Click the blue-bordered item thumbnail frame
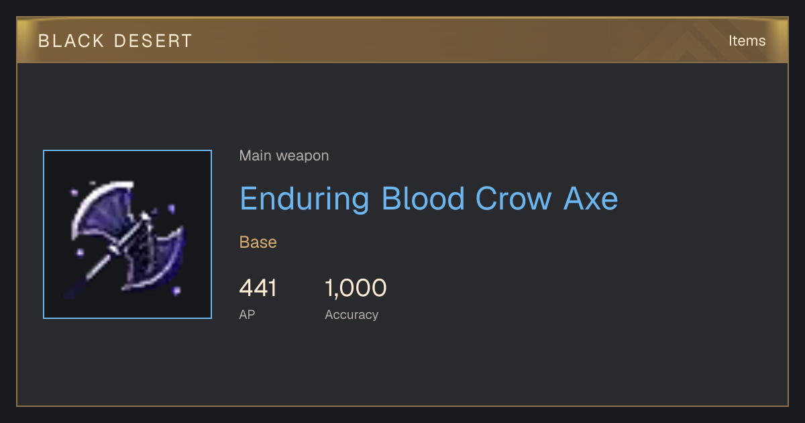 pos(127,234)
